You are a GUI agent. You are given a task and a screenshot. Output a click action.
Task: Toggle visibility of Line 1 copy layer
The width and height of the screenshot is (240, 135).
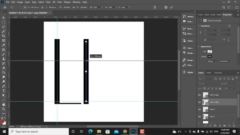click(x=199, y=102)
